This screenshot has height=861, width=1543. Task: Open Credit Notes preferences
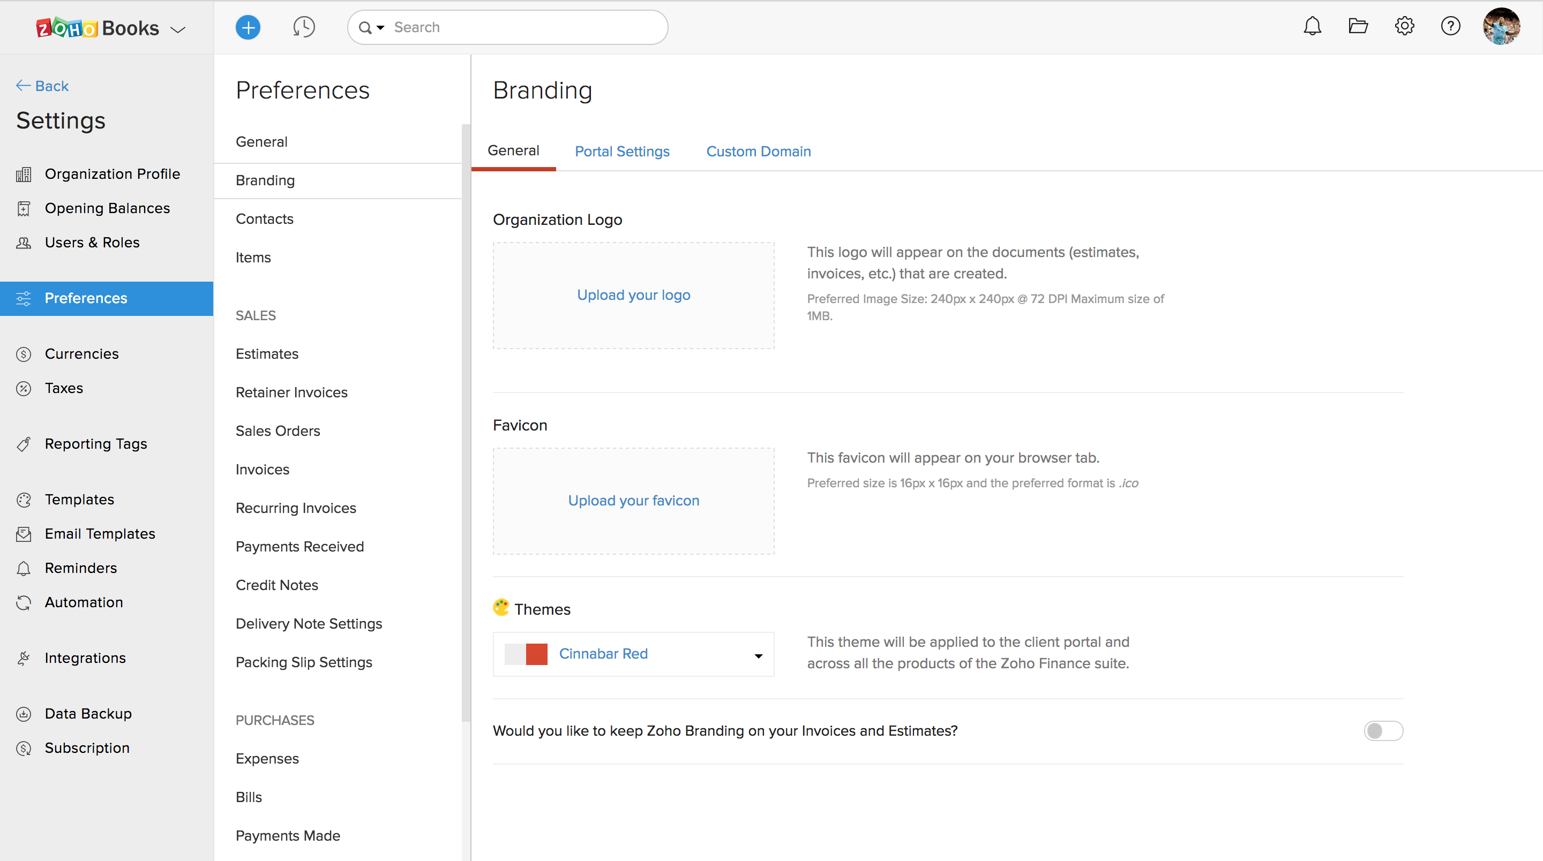277,585
